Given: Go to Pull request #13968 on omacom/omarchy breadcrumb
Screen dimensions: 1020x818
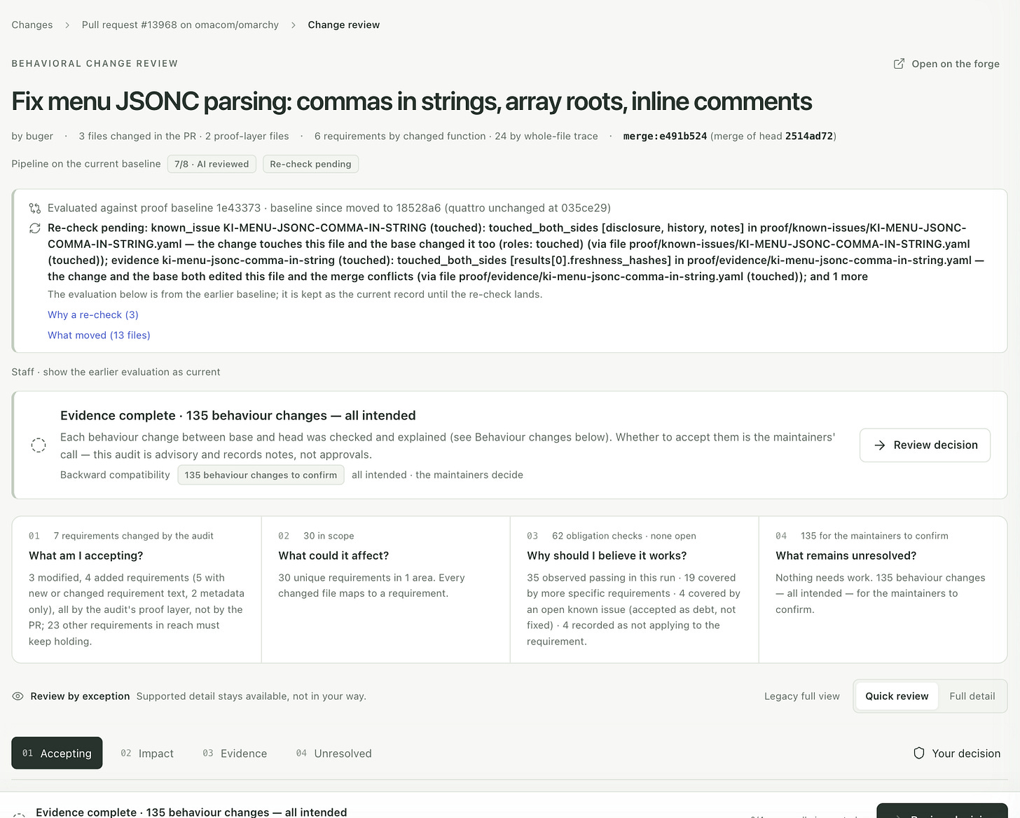Looking at the screenshot, I should coord(180,25).
